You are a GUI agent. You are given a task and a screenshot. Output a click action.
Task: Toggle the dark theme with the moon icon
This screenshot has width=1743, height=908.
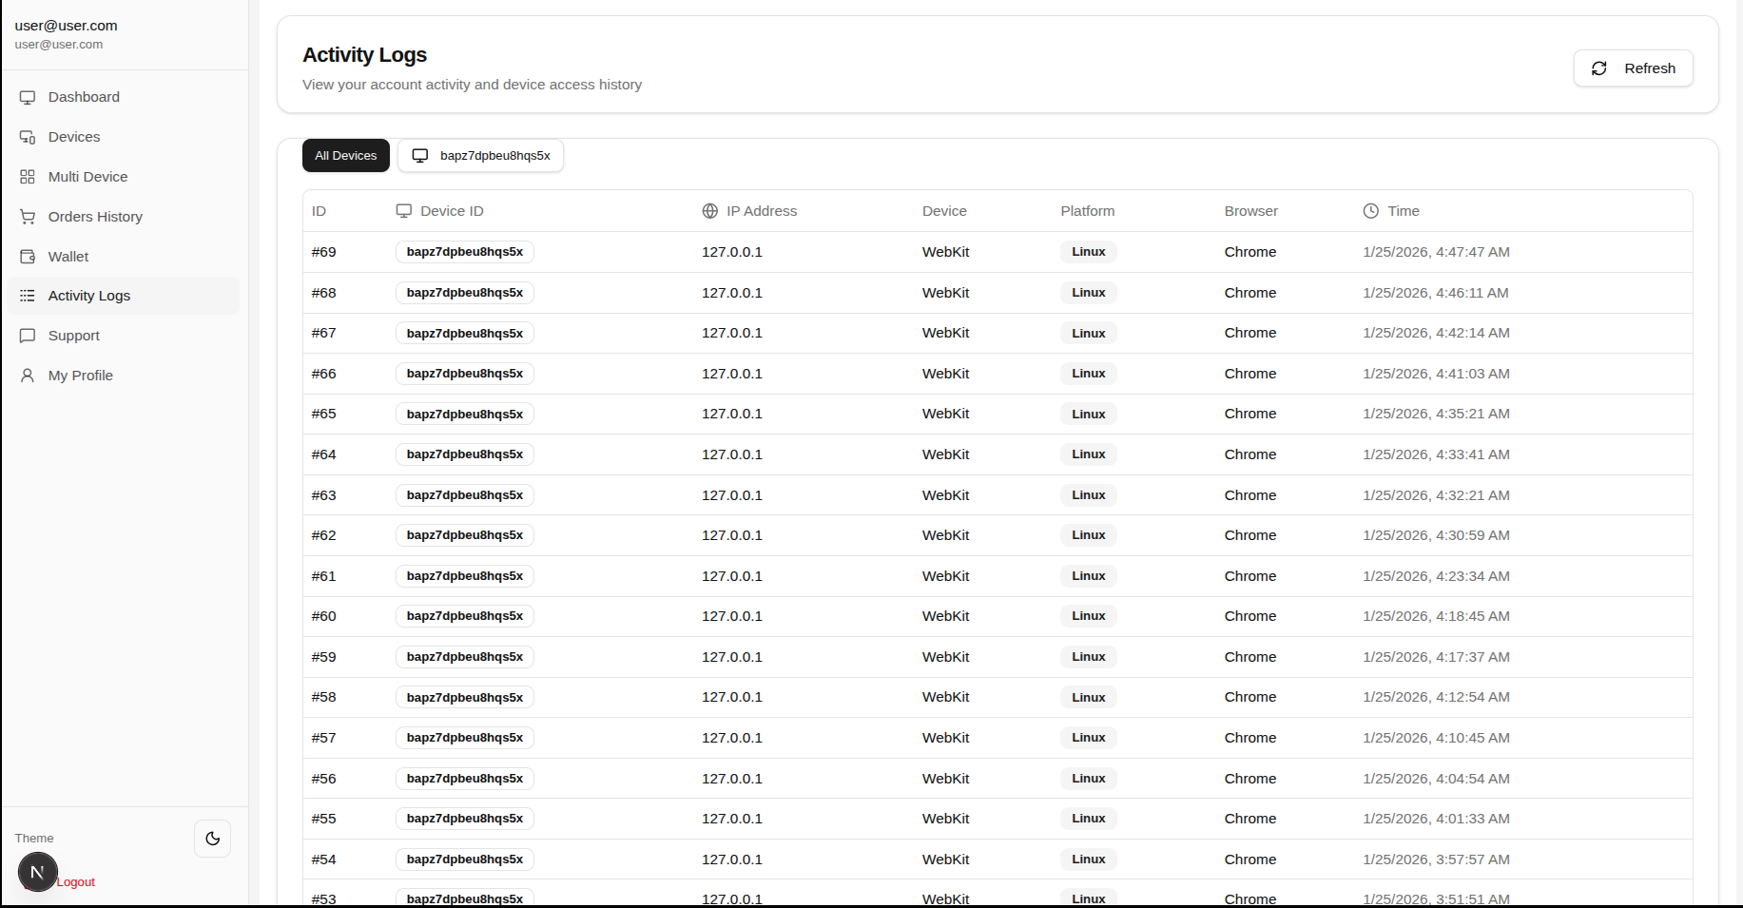pyautogui.click(x=212, y=839)
